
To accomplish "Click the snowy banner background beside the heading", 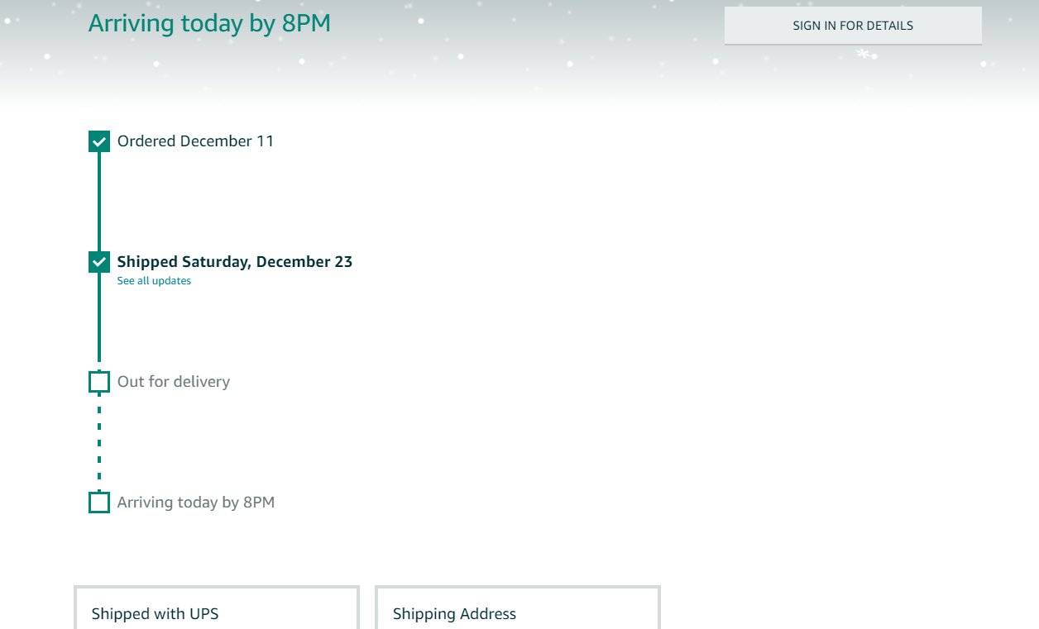I will coord(529,50).
